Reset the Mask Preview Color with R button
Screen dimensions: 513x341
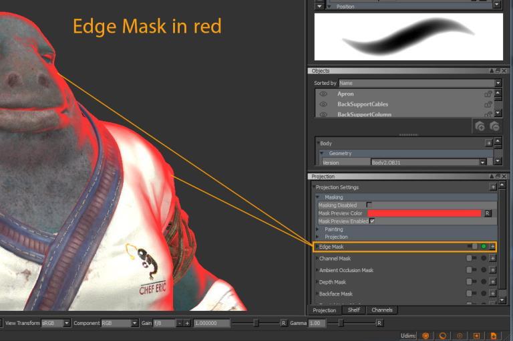point(487,213)
